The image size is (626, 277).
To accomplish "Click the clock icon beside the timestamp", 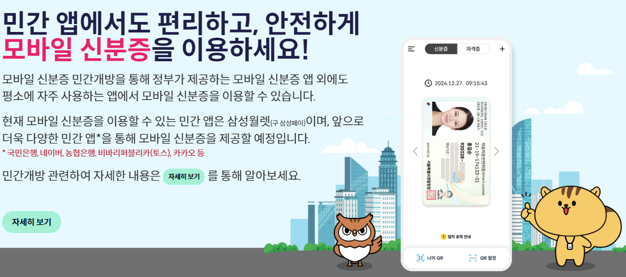I will pyautogui.click(x=428, y=83).
